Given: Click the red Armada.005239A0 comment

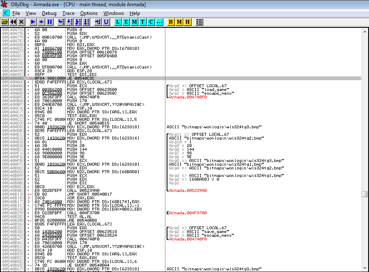Looking at the screenshot, I should [188, 191].
